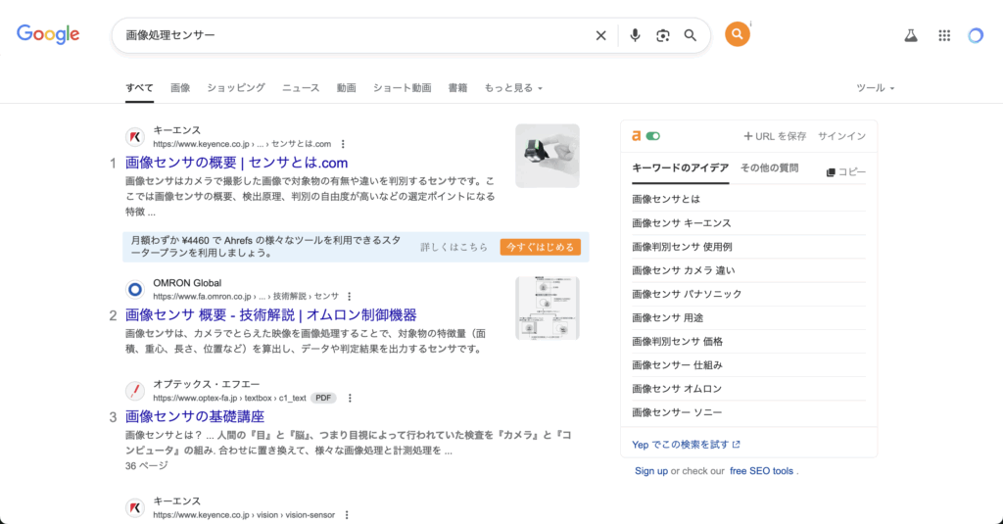Select keyword 画像判別センサ 使用例

tap(682, 246)
